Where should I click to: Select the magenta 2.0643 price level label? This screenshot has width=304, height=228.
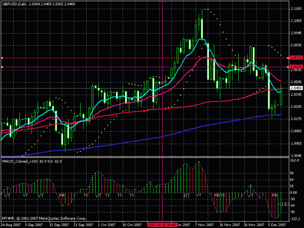[x=296, y=67]
